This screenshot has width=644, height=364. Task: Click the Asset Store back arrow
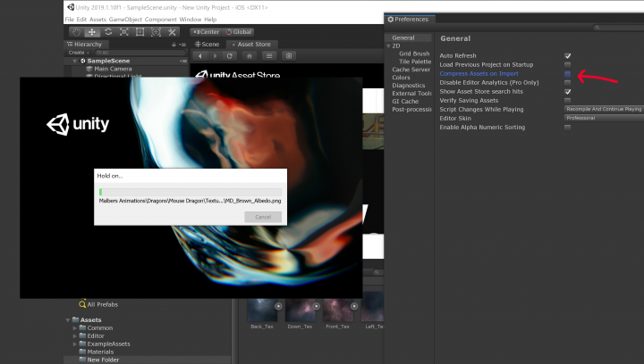(200, 55)
